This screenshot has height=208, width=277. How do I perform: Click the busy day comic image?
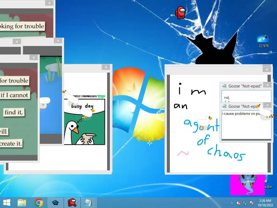84,122
